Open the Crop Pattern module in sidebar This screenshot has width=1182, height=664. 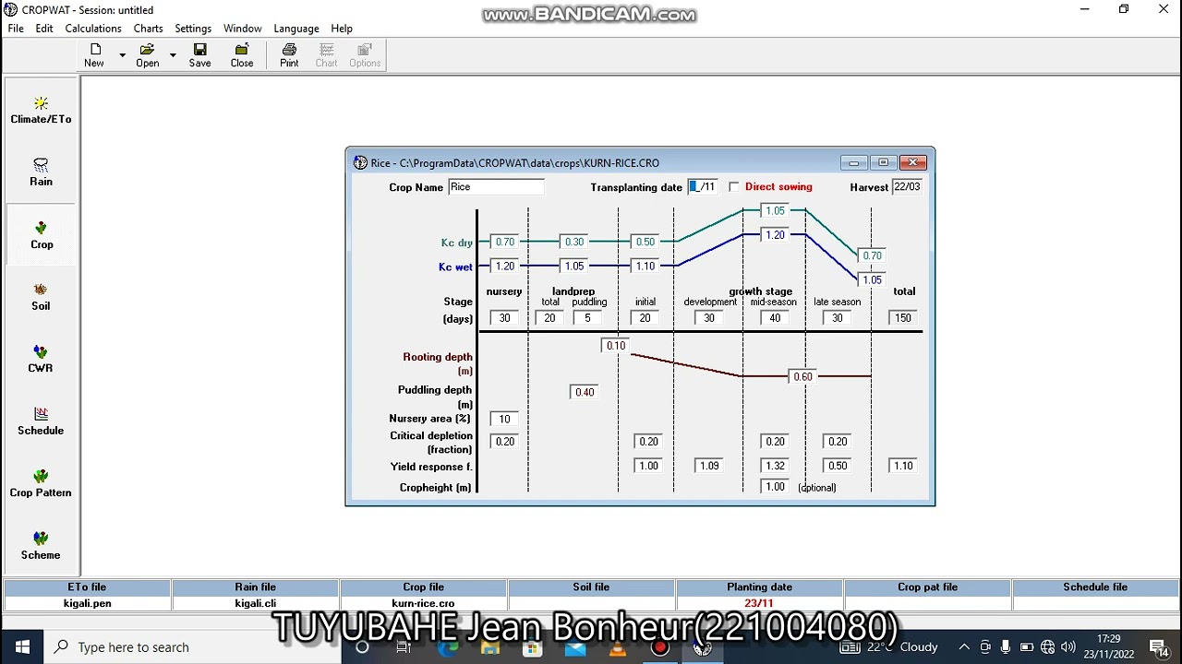point(41,483)
